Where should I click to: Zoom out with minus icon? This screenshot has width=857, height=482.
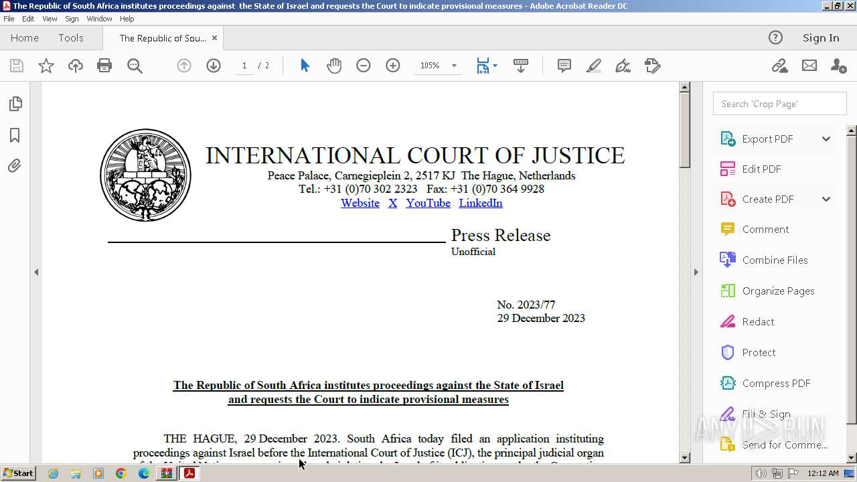tap(364, 66)
